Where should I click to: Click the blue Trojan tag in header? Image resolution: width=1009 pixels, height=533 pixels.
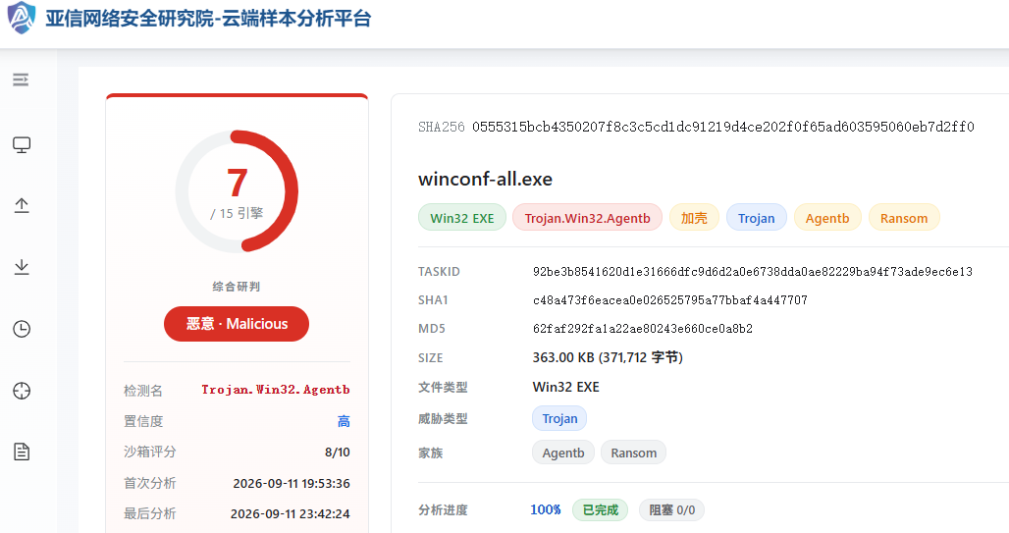756,218
